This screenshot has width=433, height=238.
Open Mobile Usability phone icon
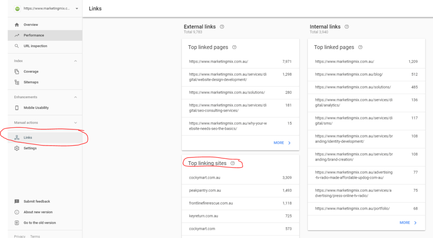[x=17, y=108]
